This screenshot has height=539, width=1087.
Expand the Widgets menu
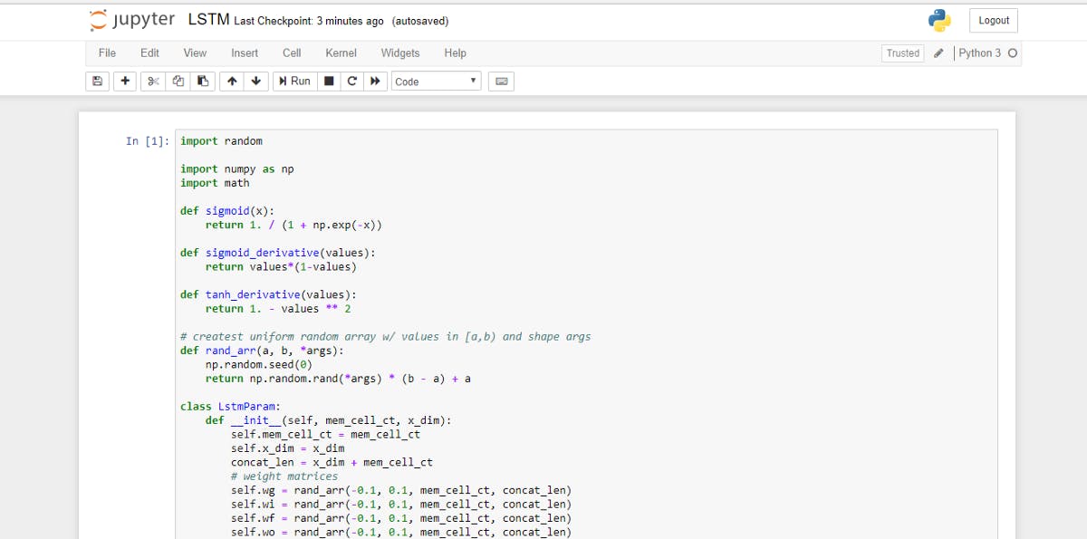[399, 53]
